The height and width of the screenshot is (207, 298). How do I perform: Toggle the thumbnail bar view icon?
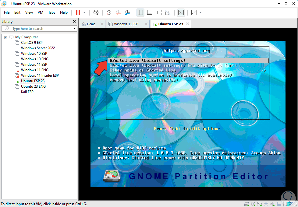(150, 12)
